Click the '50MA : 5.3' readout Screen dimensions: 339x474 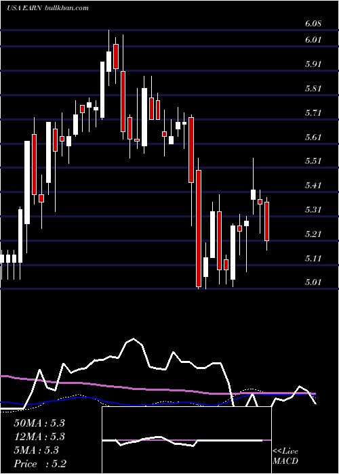39,423
